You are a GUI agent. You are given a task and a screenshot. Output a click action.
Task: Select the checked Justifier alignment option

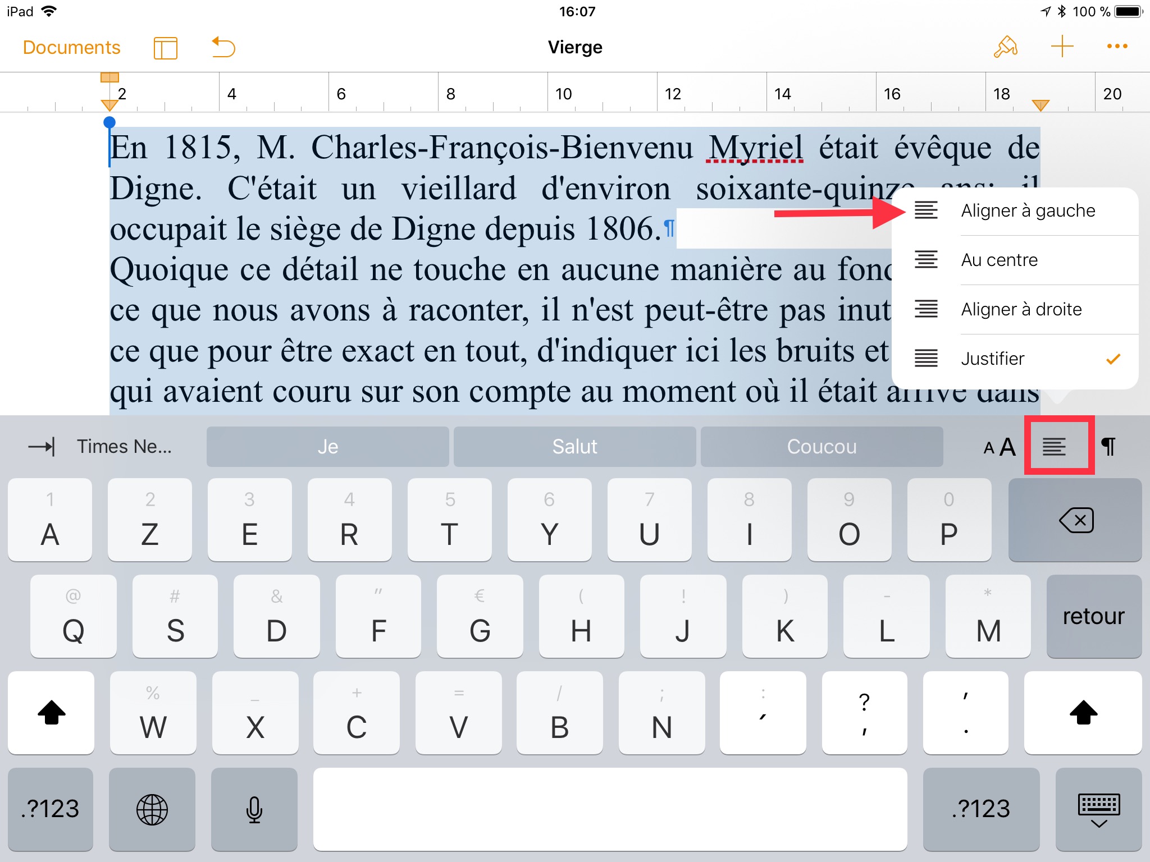(1015, 359)
